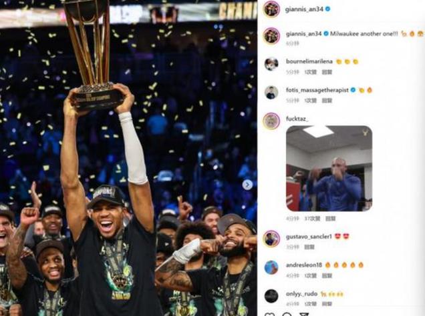
Task: Click the trophy celebration photo
Action: coord(128,158)
